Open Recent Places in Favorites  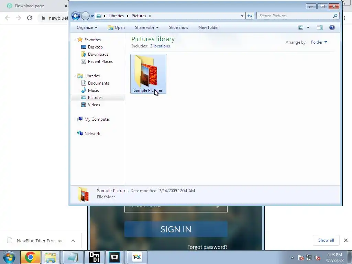[x=100, y=62]
